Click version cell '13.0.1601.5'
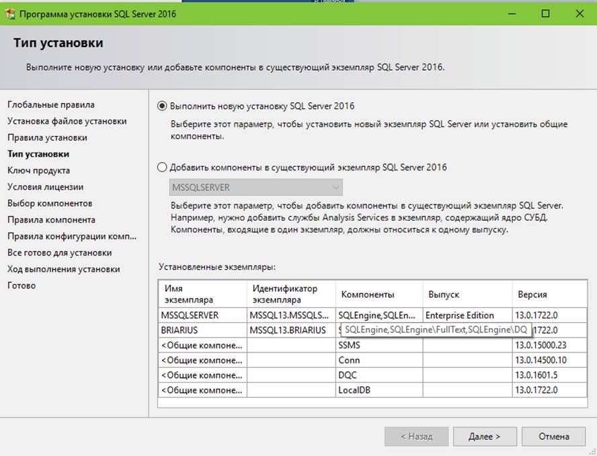Screen dimensions: 597x456 [549, 375]
